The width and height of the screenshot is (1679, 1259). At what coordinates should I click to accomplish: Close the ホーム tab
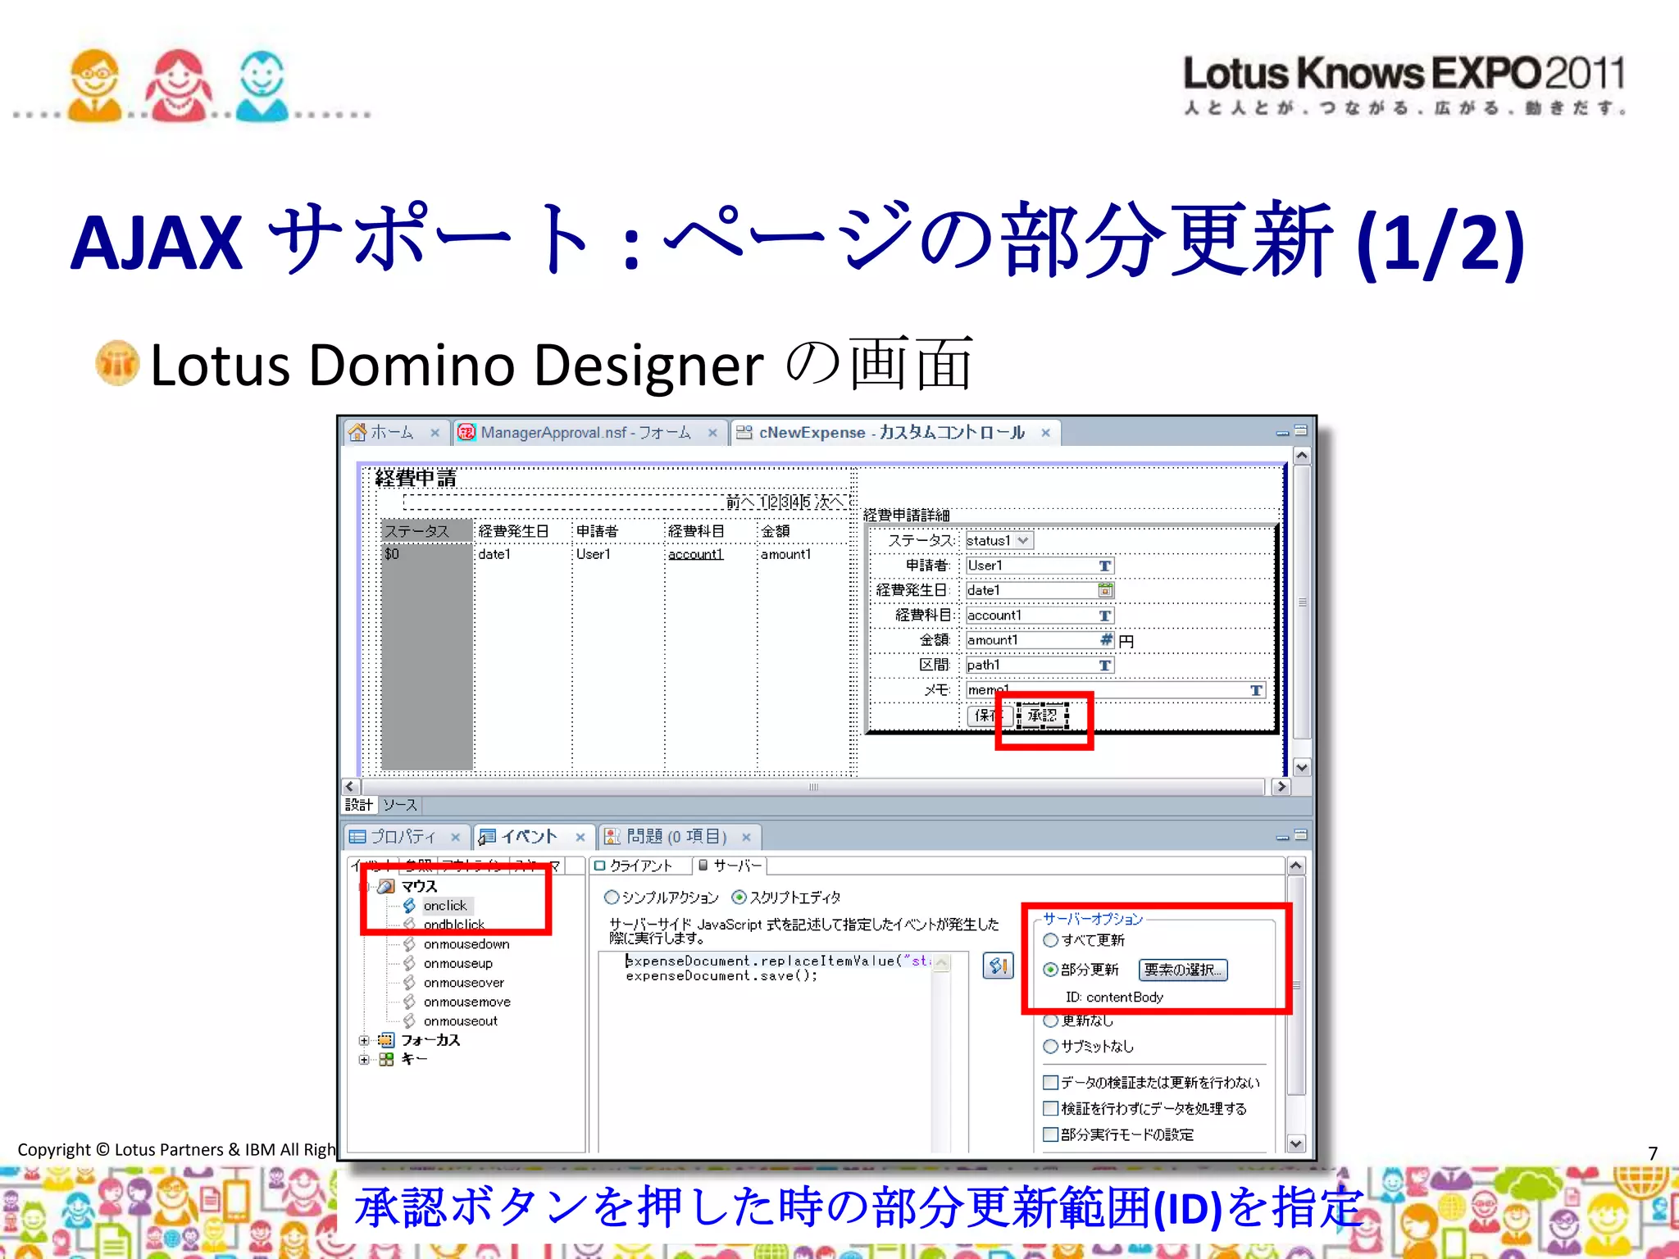click(x=435, y=433)
